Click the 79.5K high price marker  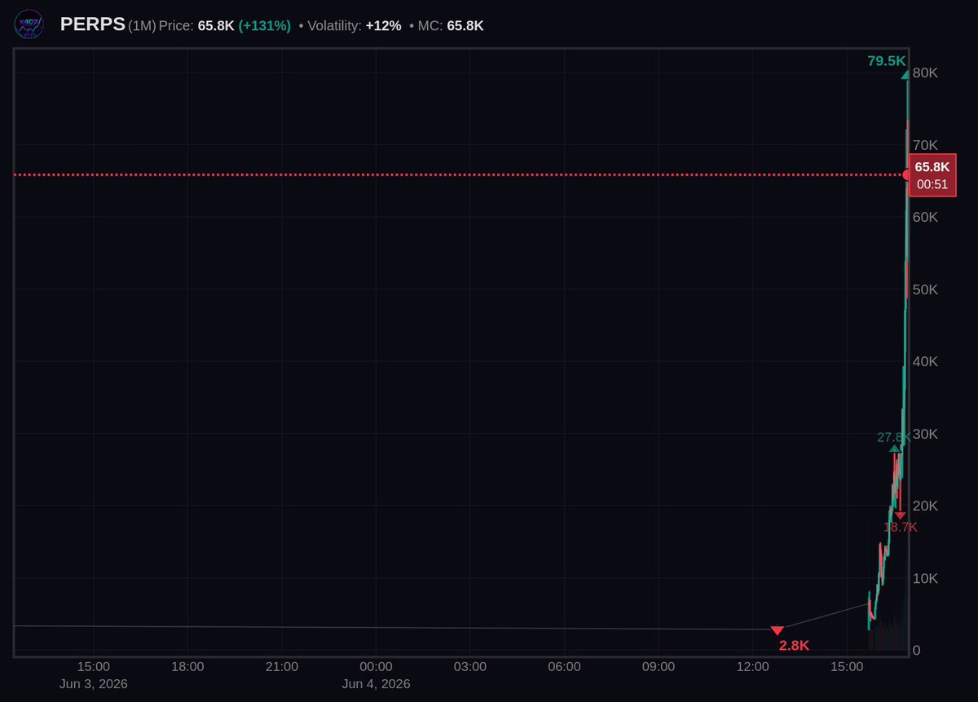click(887, 61)
